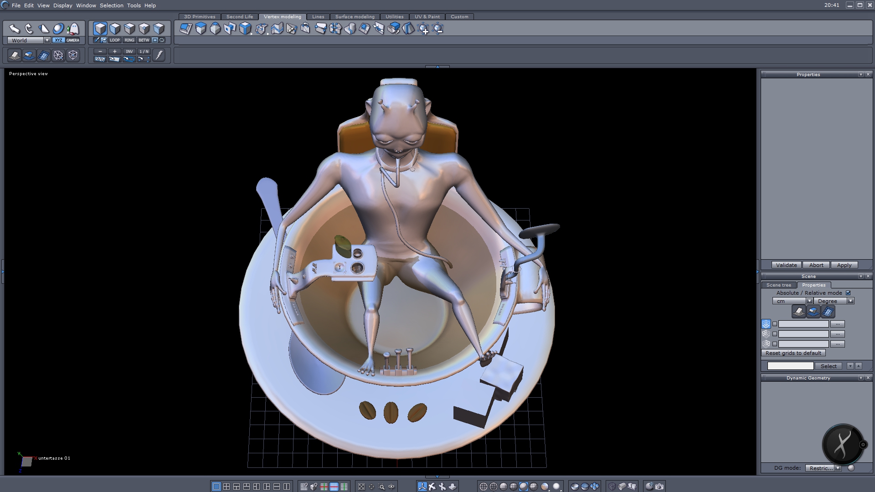Click the universal manipulator sphere icon

click(x=58, y=29)
